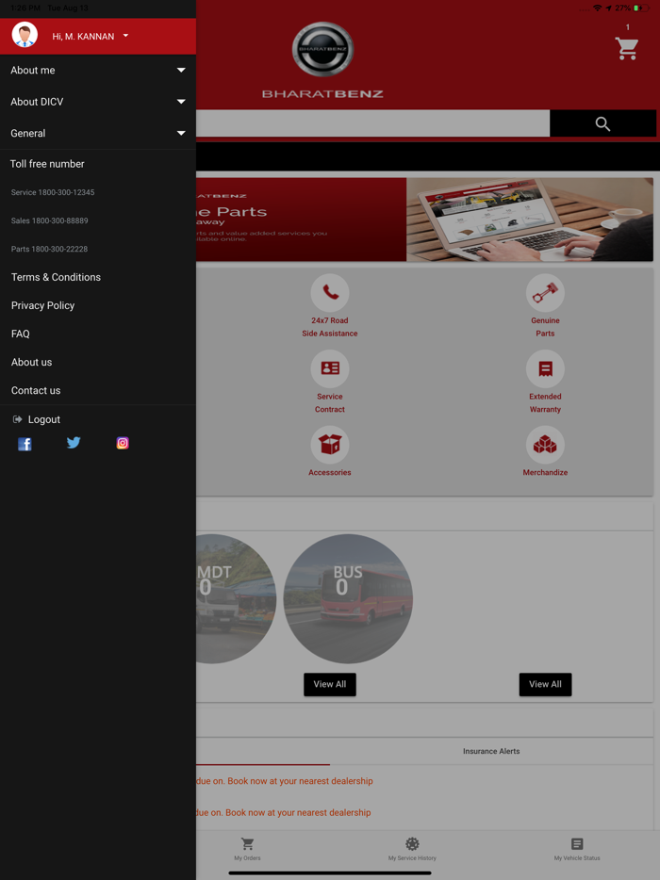The width and height of the screenshot is (660, 880).
Task: Select the BUS vehicle circle
Action: (x=348, y=599)
